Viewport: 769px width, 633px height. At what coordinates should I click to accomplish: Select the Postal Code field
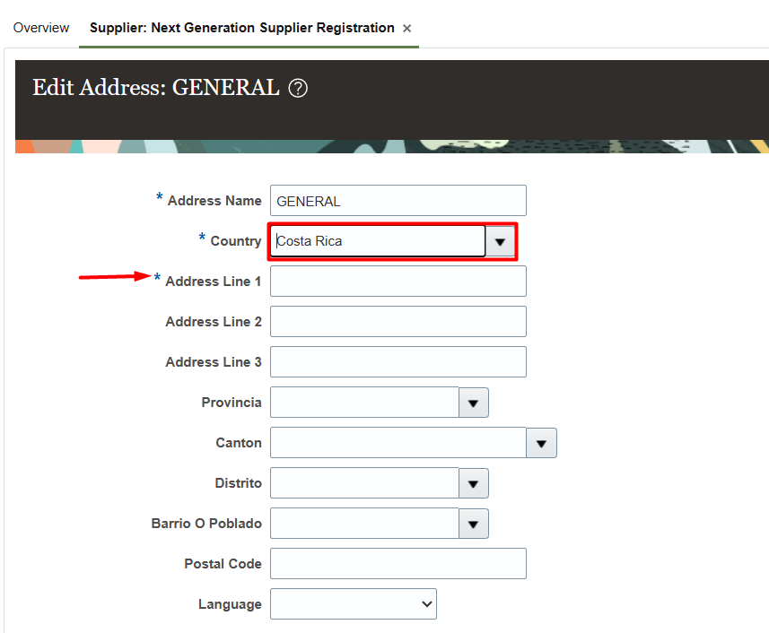(x=398, y=563)
